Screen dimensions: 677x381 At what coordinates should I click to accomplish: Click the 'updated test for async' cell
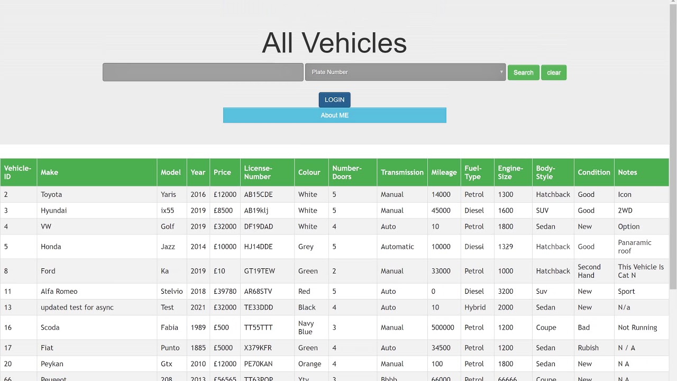click(97, 307)
